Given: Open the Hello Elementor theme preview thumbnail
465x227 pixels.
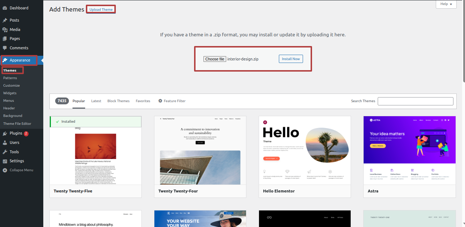Looking at the screenshot, I should coord(305,150).
